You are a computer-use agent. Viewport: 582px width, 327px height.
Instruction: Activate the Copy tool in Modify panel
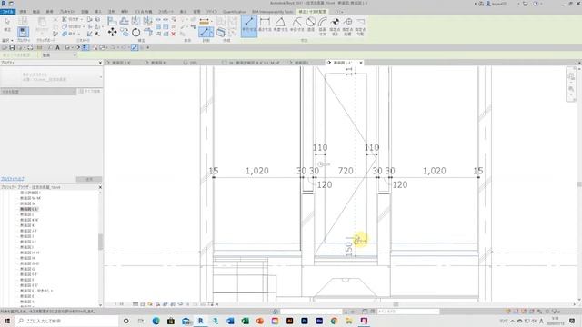[125, 33]
